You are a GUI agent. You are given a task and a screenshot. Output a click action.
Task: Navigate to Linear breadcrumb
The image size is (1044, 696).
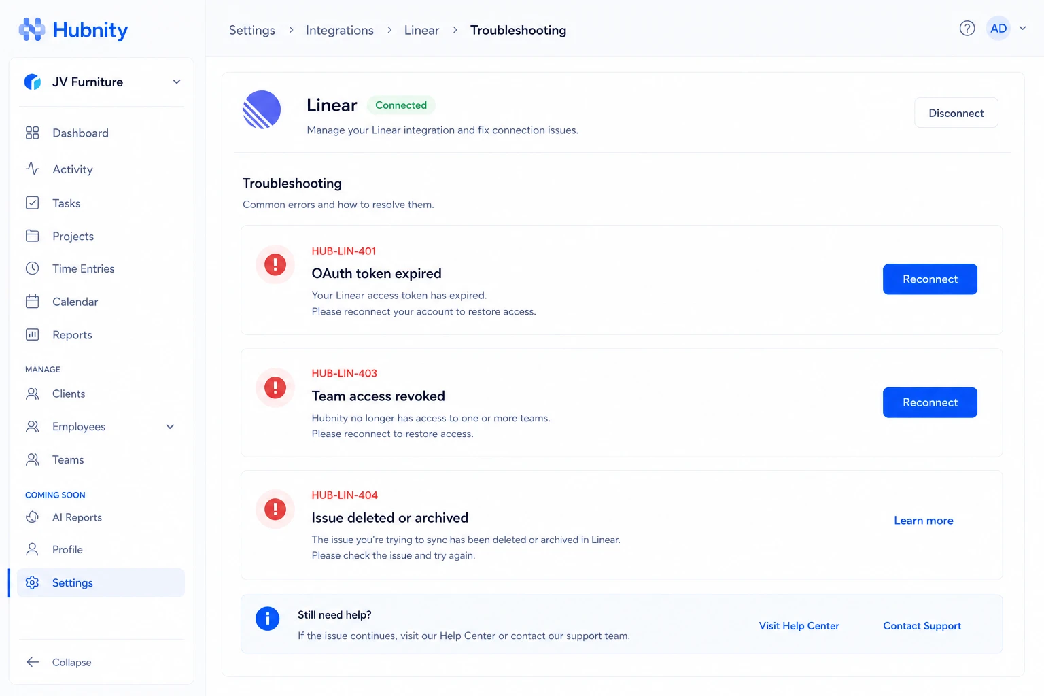(421, 30)
